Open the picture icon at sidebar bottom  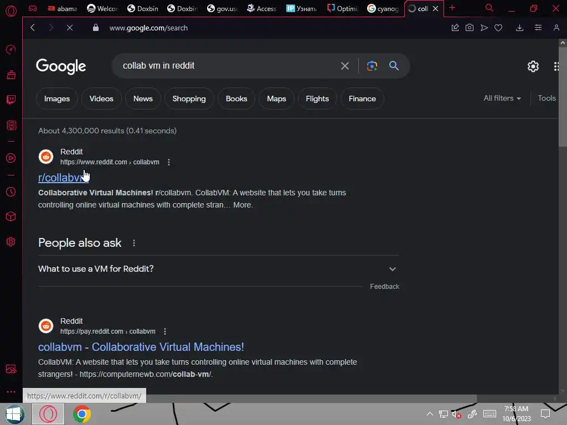(x=11, y=369)
